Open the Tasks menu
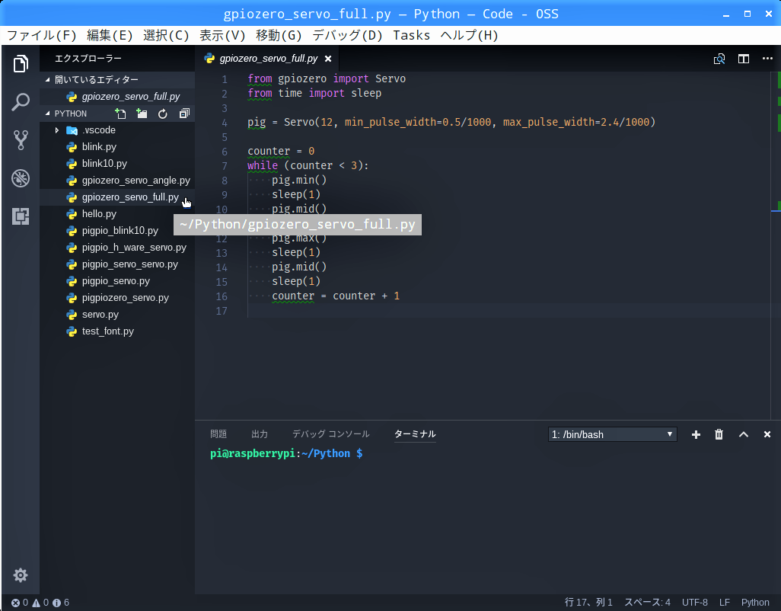The height and width of the screenshot is (611, 781). point(411,35)
